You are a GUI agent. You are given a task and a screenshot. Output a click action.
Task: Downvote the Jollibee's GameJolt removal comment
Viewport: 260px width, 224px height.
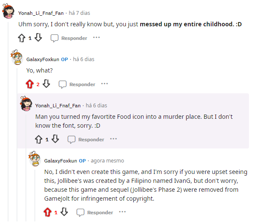click(x=64, y=212)
